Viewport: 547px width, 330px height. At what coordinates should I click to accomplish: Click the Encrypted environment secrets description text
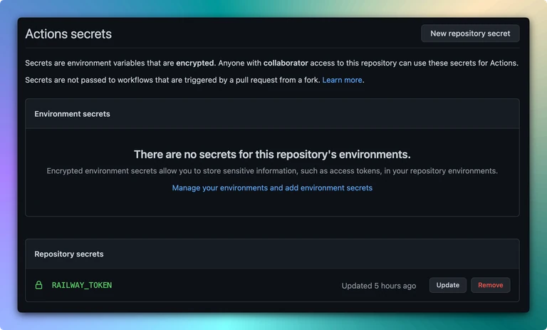(272, 171)
